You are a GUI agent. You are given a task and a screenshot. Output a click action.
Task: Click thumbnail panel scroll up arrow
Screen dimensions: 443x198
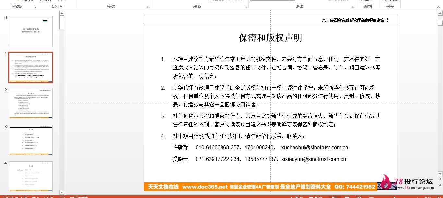(x=62, y=13)
